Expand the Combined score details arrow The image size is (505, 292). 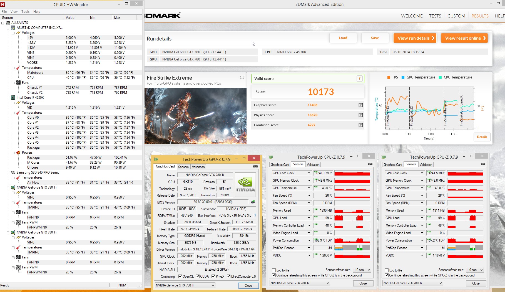point(361,125)
